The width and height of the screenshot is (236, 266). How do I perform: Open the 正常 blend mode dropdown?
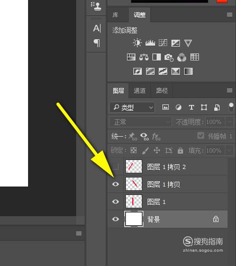pyautogui.click(x=140, y=122)
